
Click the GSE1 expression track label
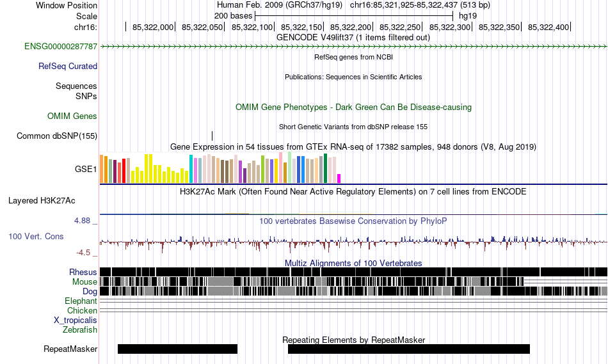pyautogui.click(x=86, y=169)
